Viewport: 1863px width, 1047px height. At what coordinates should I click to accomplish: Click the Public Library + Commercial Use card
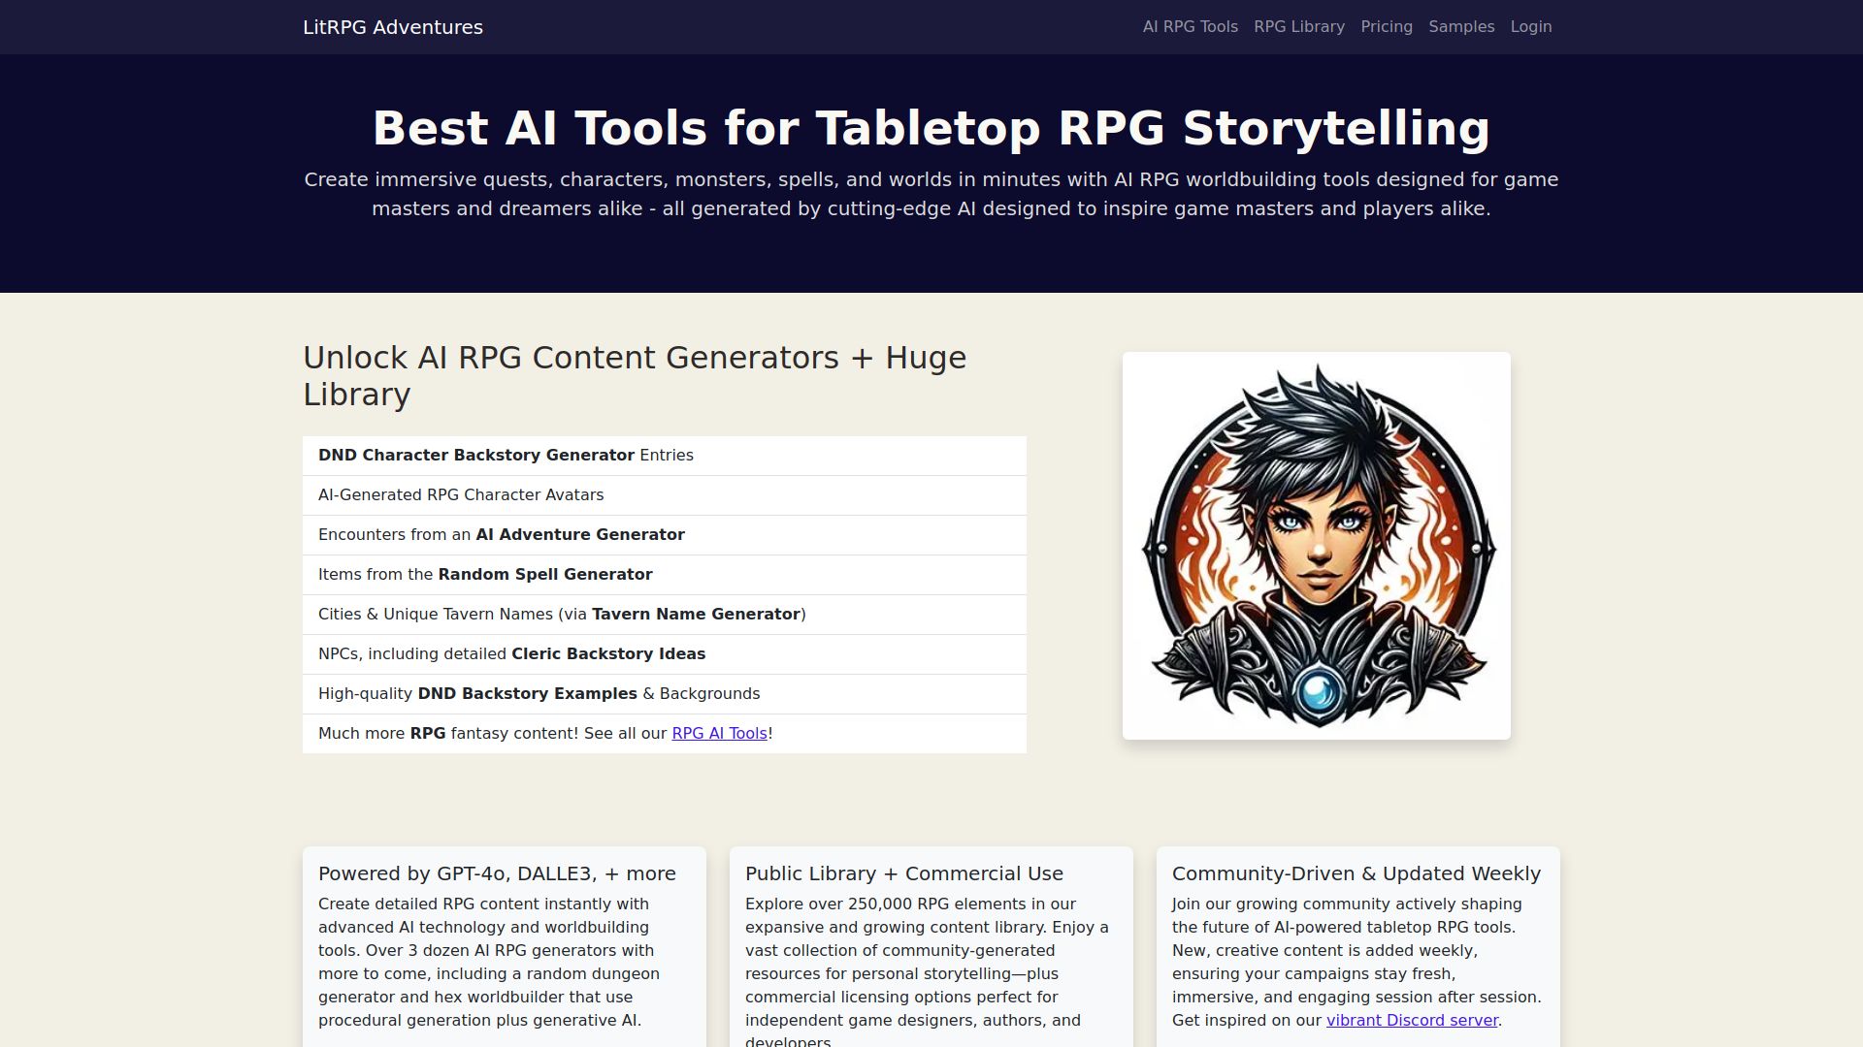(903, 872)
